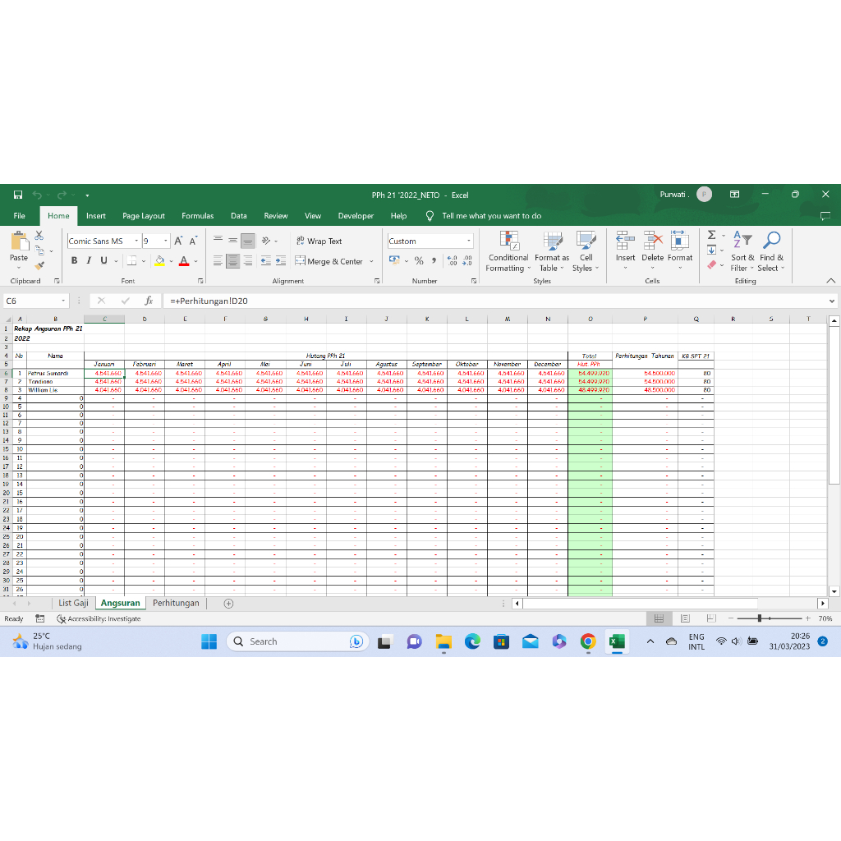Viewport: 841px width, 841px height.
Task: Toggle italic formatting
Action: point(88,260)
